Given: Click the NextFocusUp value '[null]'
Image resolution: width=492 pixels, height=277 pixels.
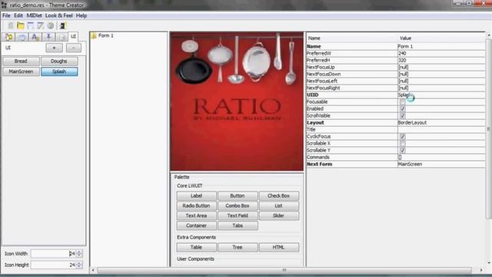Looking at the screenshot, I should [441, 67].
